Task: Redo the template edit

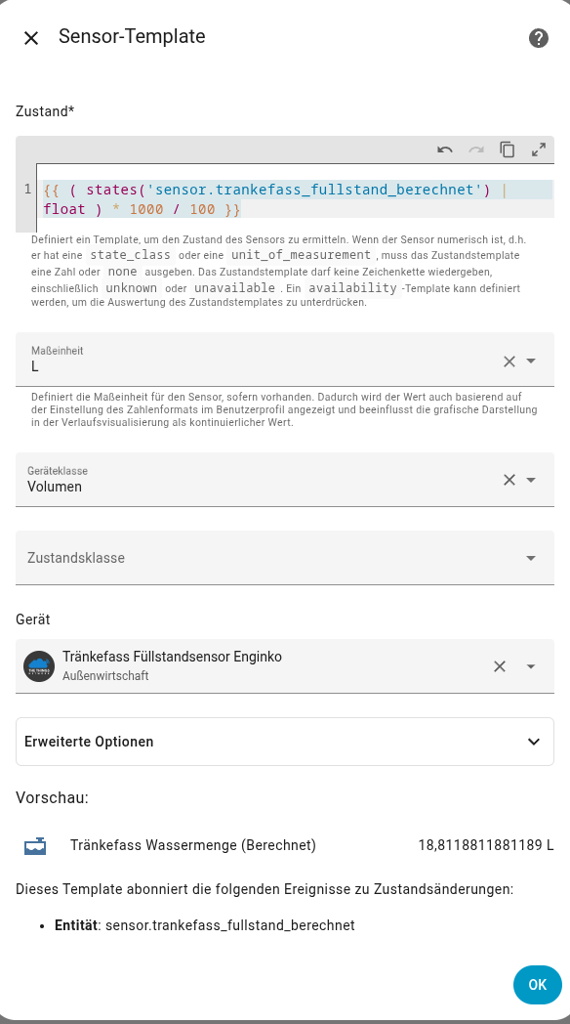Action: tap(475, 149)
